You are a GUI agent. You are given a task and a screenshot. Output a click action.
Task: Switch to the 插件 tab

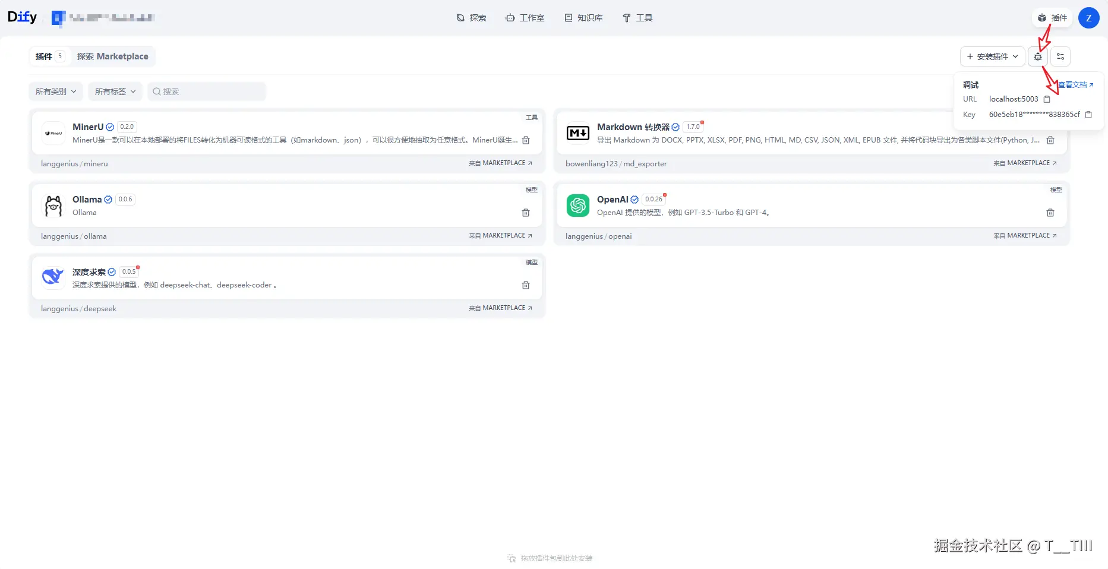pyautogui.click(x=49, y=56)
